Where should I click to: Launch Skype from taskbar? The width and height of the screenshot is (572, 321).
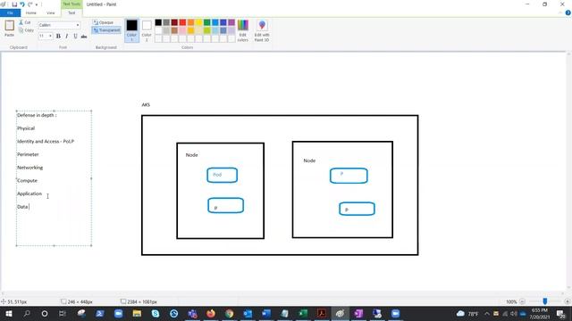156,313
